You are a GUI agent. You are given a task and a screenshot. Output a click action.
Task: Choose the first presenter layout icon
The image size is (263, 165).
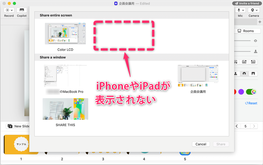(235, 62)
